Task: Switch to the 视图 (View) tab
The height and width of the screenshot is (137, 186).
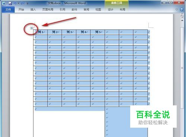Action: (x=98, y=9)
